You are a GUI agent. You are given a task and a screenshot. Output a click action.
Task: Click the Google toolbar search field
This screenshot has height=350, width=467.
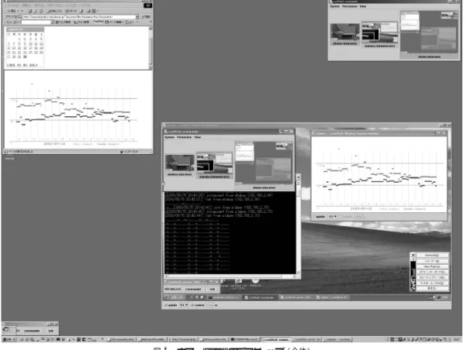pos(36,22)
